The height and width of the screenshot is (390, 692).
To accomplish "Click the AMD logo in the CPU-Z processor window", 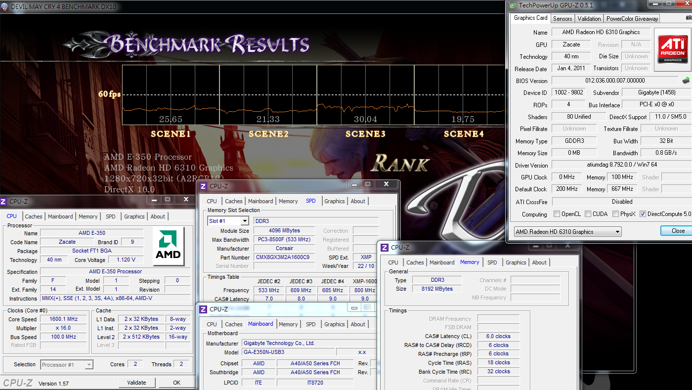I will (x=168, y=246).
